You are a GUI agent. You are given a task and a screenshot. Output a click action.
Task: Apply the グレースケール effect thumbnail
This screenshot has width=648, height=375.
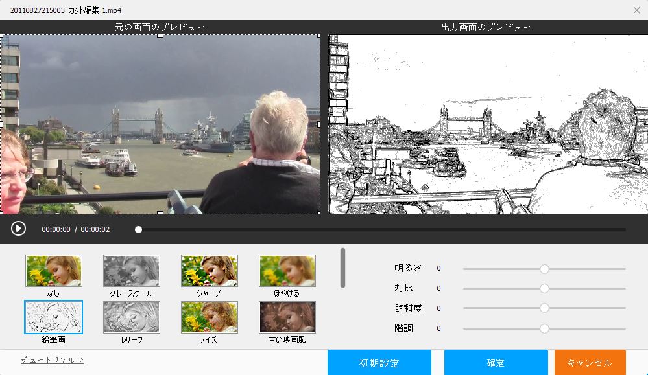(131, 271)
